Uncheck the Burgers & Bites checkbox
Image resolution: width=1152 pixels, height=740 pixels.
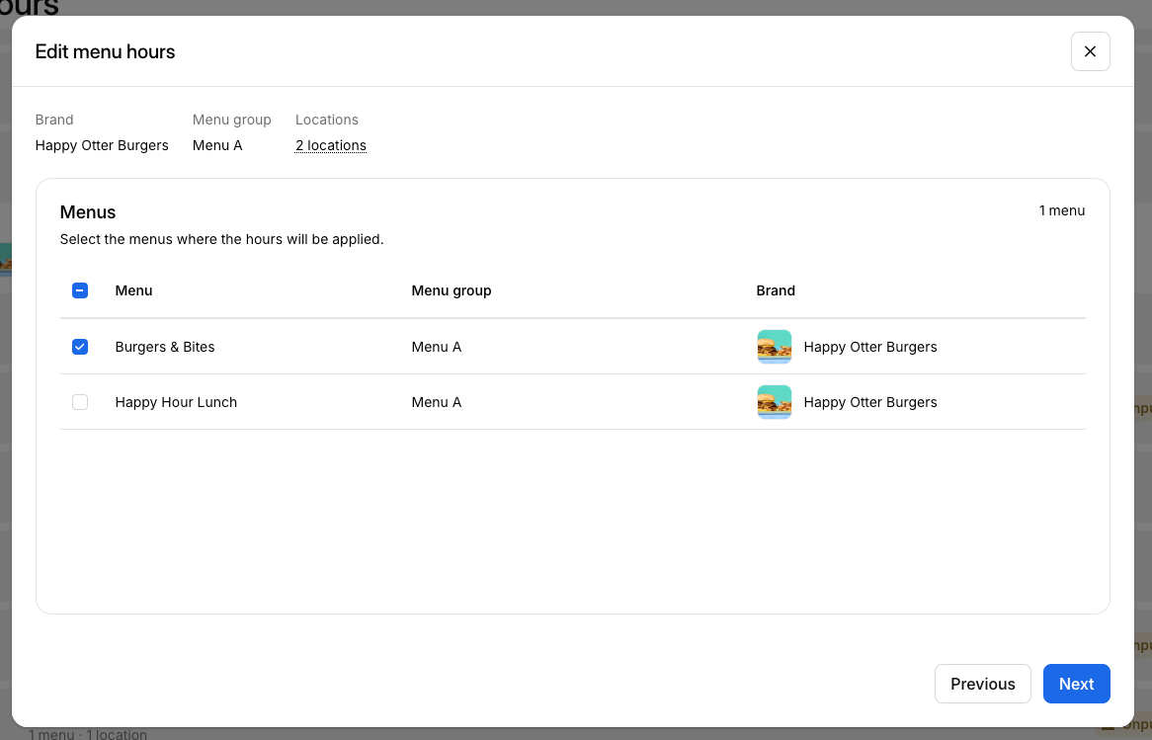(80, 347)
